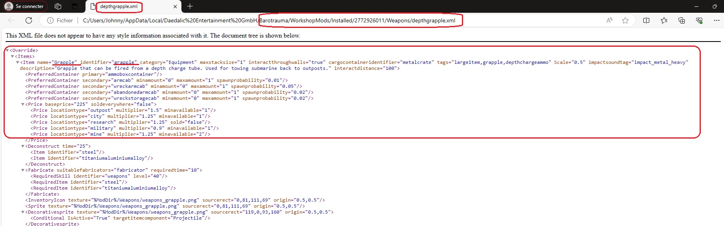Click the PreferredContainer secondary armcab line
Screen dimensions: 724x226
click(x=157, y=80)
